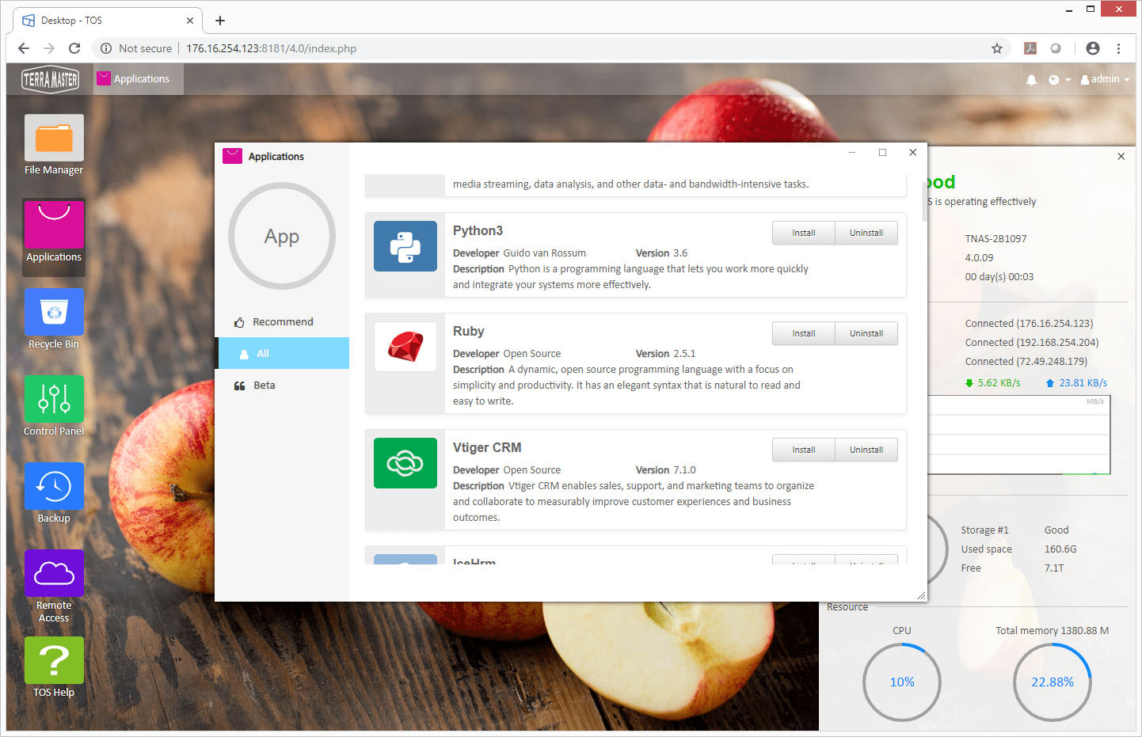
Task: Click the Vtiger CRM title
Action: coord(487,447)
